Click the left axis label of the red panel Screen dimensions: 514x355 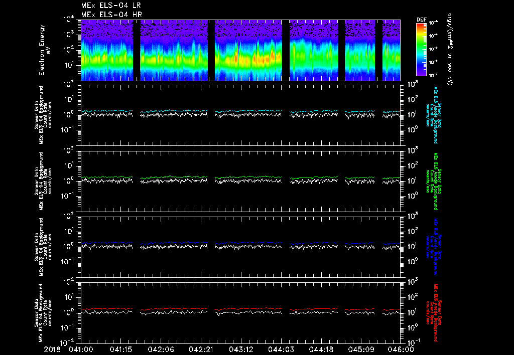click(x=43, y=313)
